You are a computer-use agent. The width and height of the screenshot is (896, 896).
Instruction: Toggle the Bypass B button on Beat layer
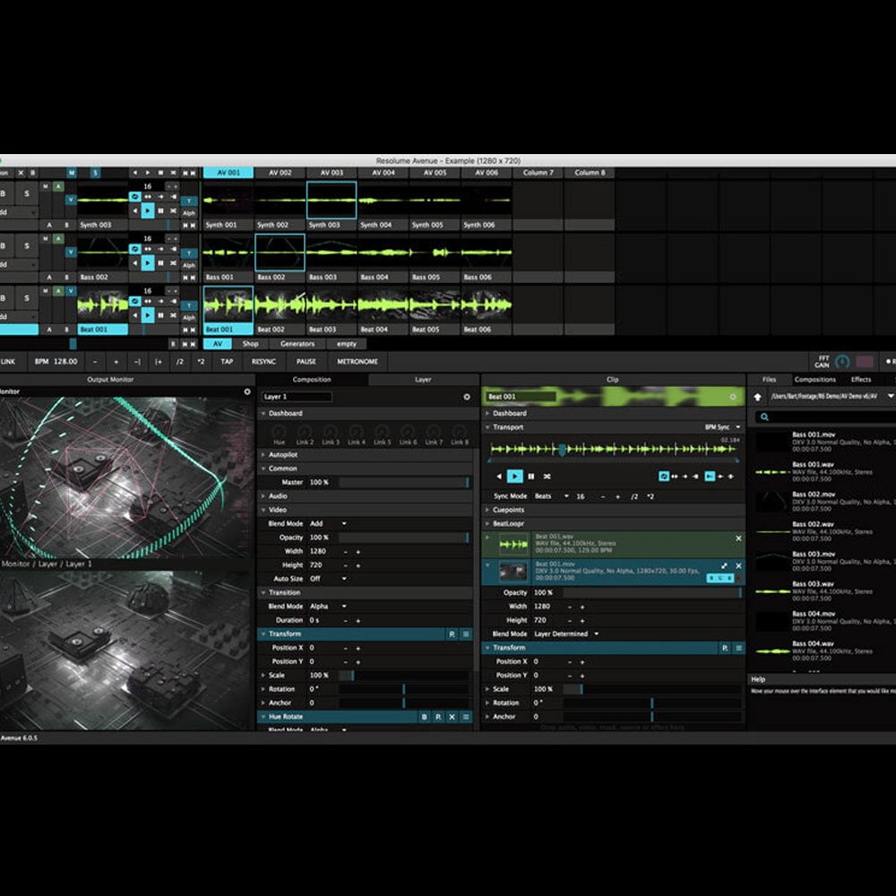[4, 297]
